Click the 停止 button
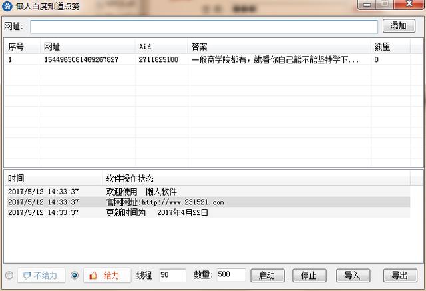 coord(309,276)
